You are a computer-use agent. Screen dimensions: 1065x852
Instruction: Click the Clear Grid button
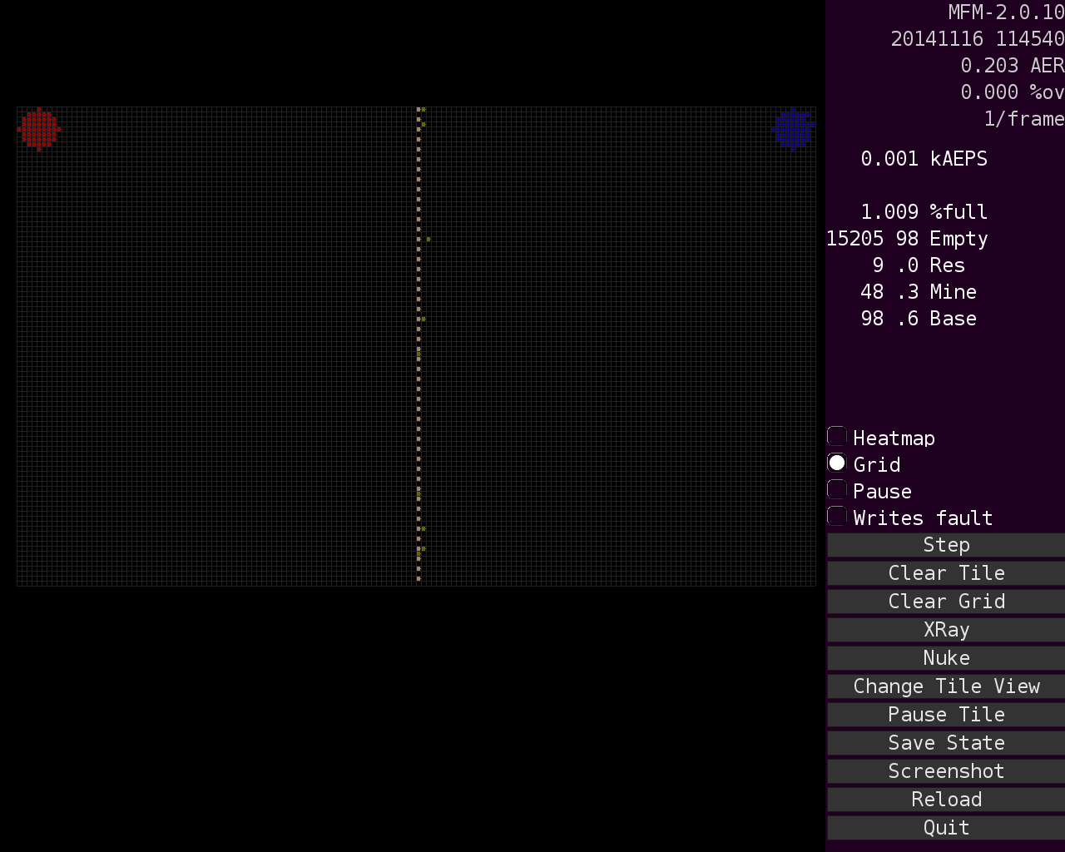pos(946,602)
